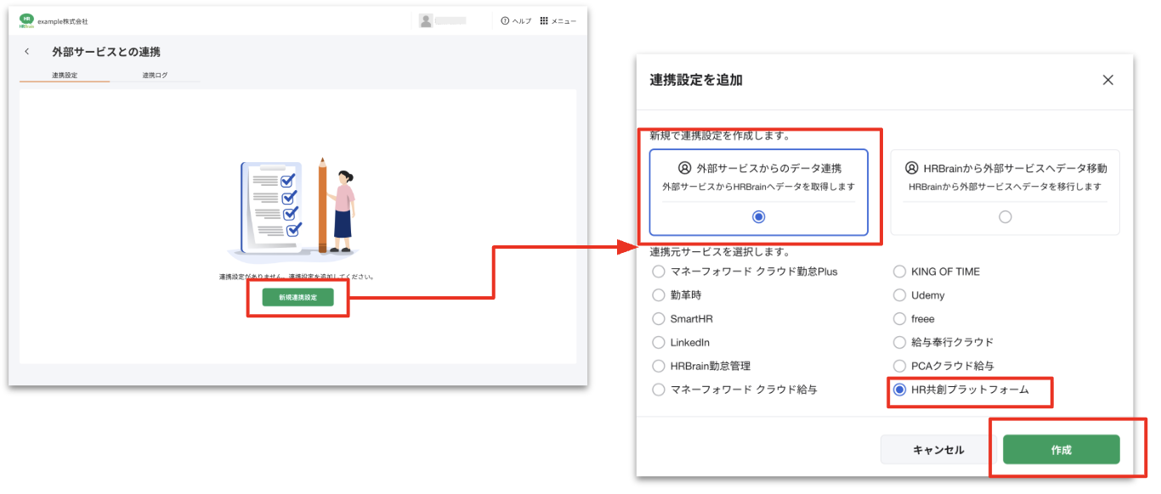Go back using the left chevron
Image resolution: width=1161 pixels, height=494 pixels.
pos(26,52)
